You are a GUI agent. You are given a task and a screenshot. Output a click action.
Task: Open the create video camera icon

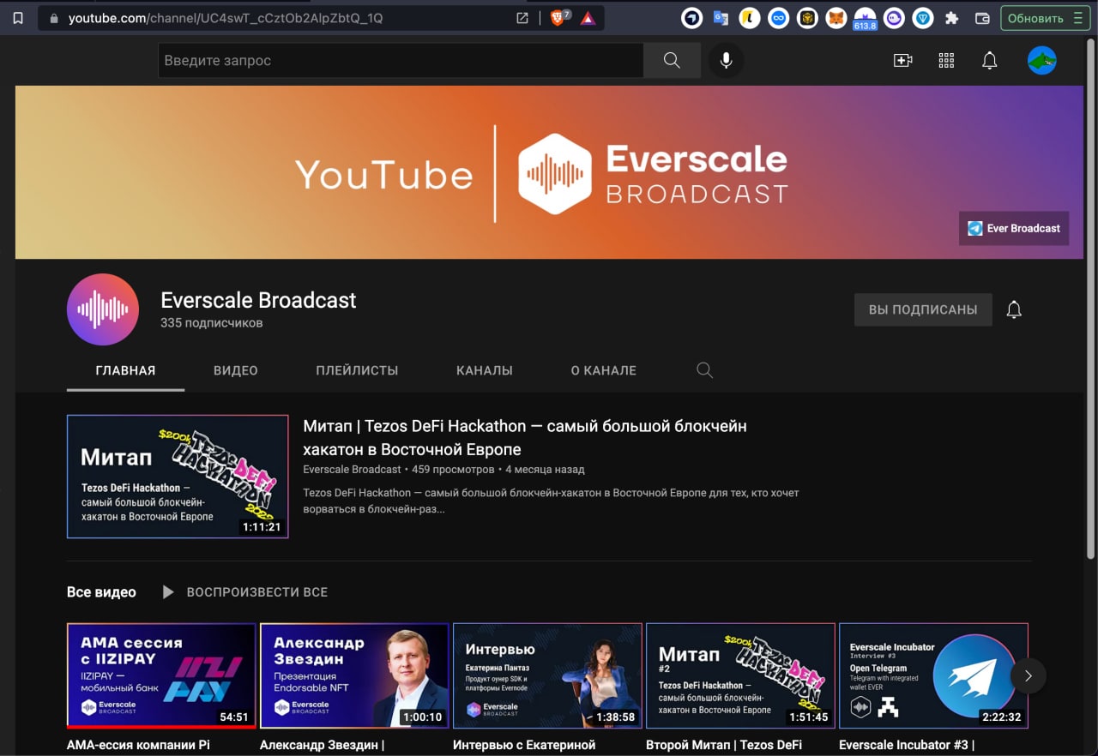point(902,60)
